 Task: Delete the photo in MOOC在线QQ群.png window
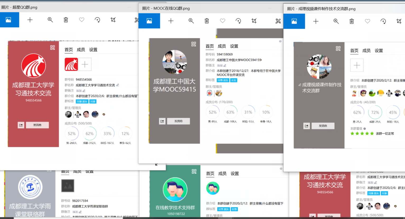tap(207, 21)
